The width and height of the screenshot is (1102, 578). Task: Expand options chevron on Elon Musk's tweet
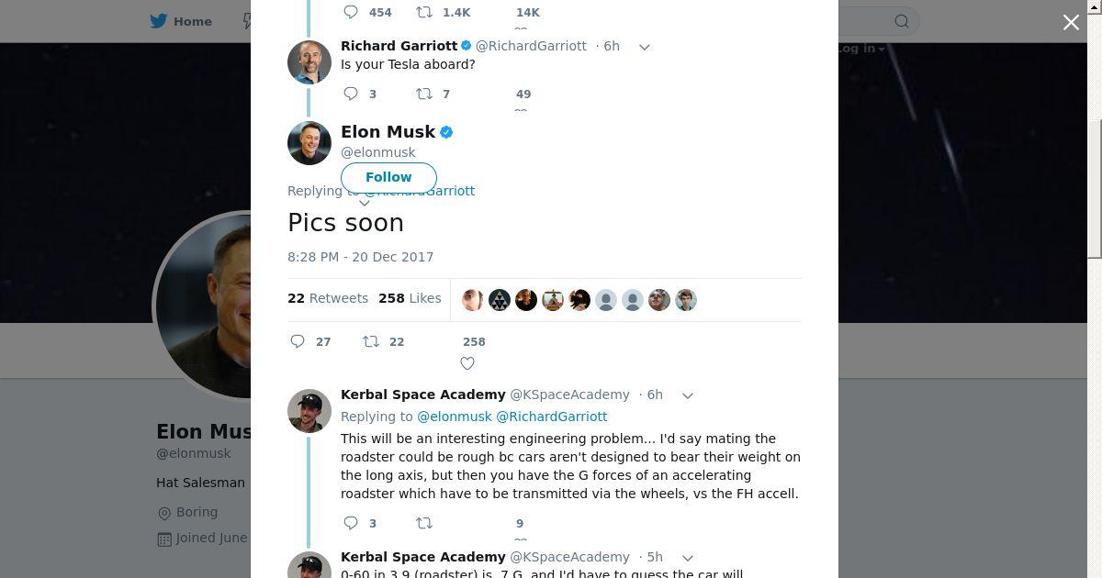[365, 203]
